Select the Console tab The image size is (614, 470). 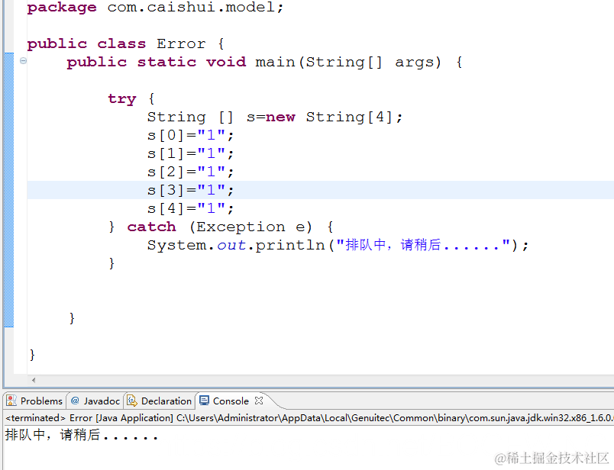pos(231,401)
